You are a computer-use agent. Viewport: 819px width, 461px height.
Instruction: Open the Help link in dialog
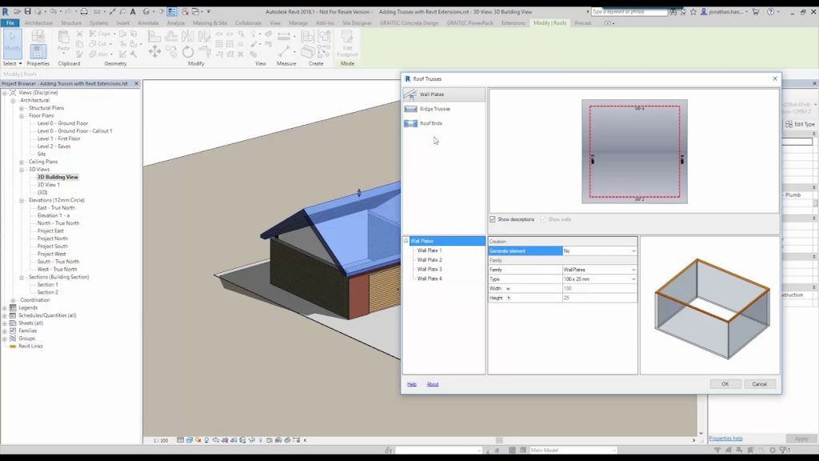[412, 384]
